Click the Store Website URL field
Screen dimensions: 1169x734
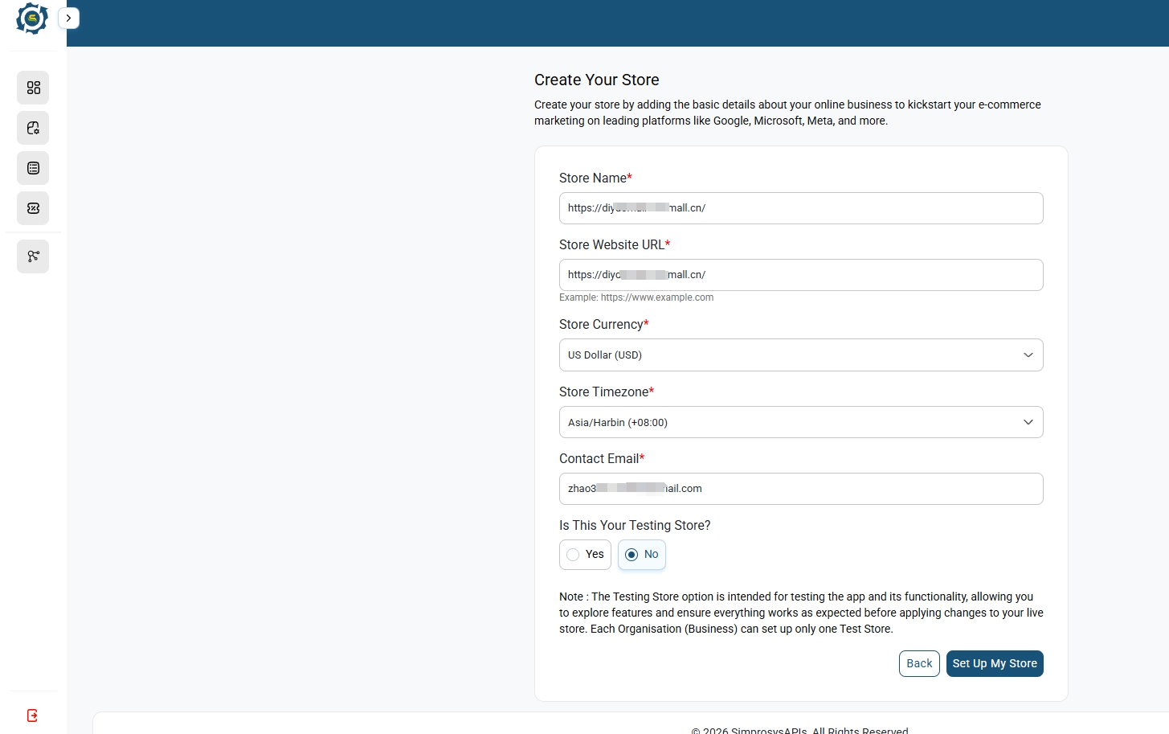[x=801, y=275]
